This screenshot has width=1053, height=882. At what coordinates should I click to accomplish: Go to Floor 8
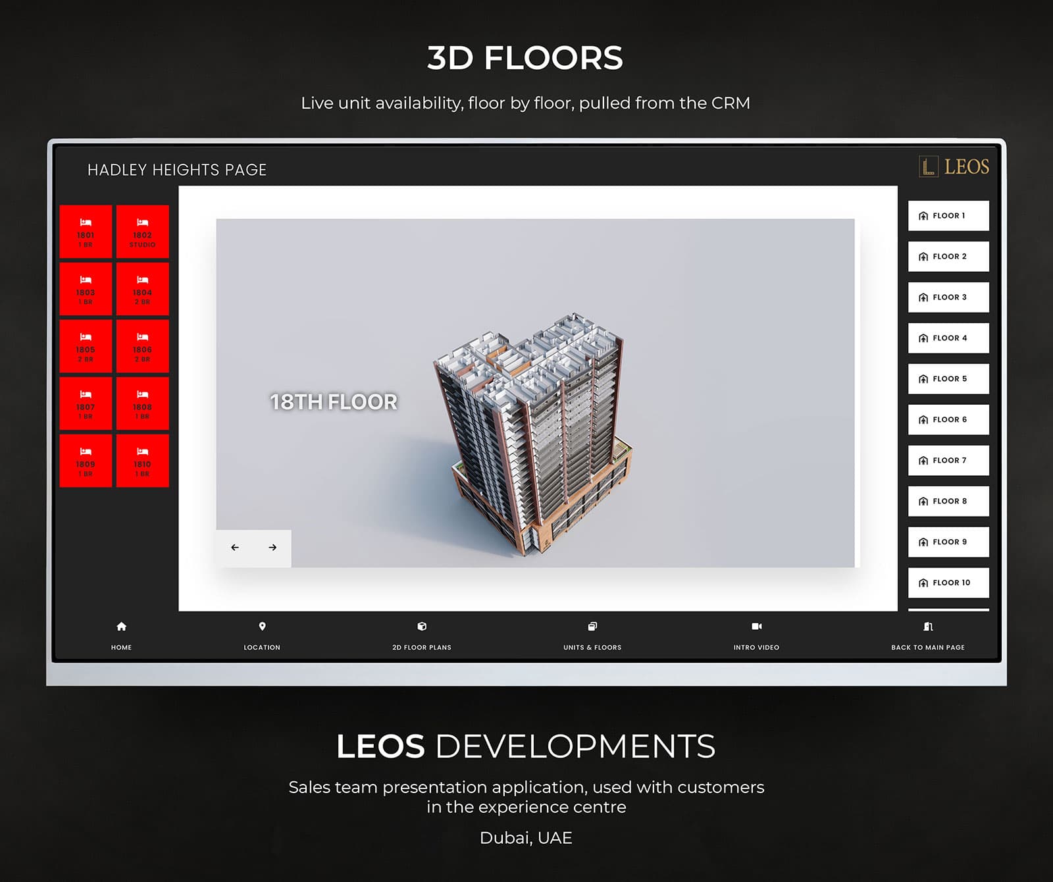948,501
